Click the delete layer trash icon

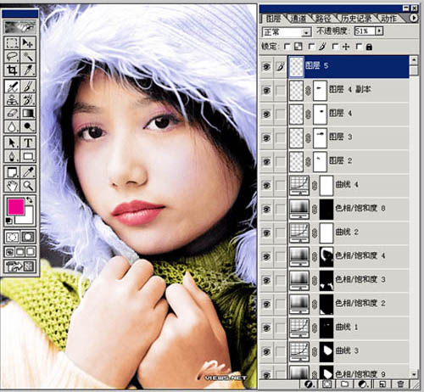pos(400,384)
